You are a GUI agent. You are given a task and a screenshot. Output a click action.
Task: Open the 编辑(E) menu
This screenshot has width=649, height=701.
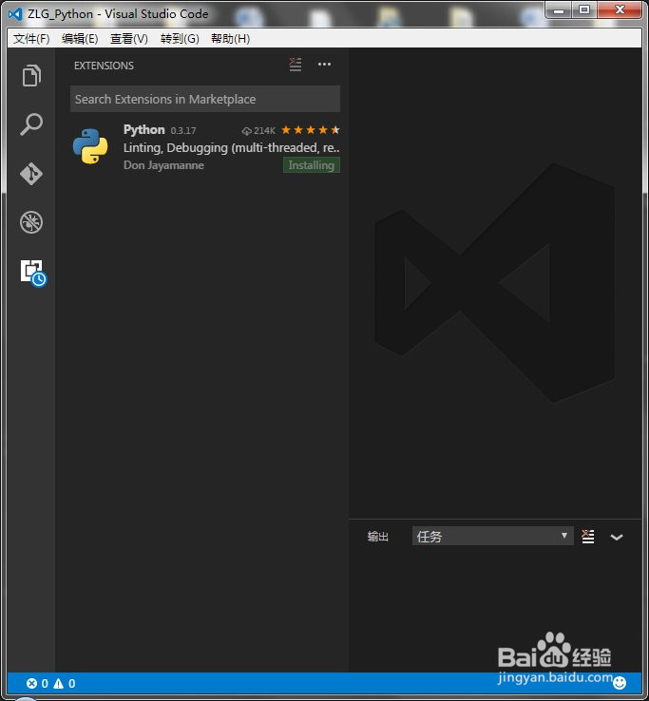[80, 39]
